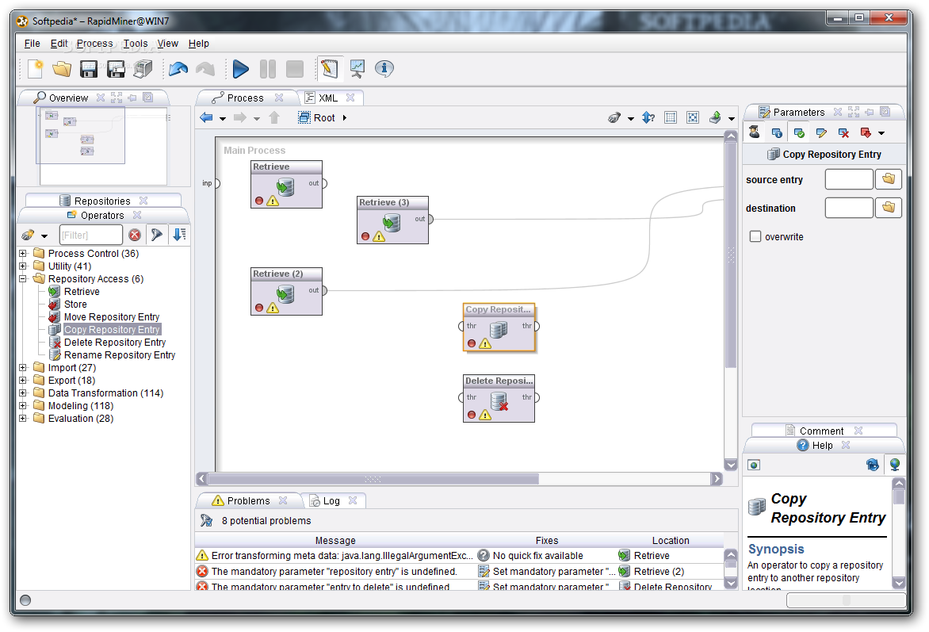Switch to the Log tab
929x632 pixels.
(x=331, y=501)
